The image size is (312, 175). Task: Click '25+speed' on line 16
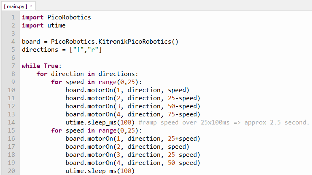(184, 139)
